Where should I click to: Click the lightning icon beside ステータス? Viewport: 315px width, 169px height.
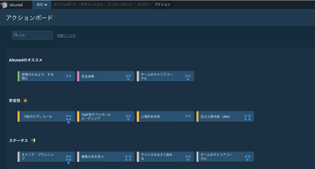coord(33,141)
